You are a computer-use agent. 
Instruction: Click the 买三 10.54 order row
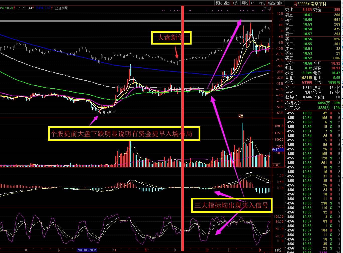pyautogui.click(x=313, y=49)
